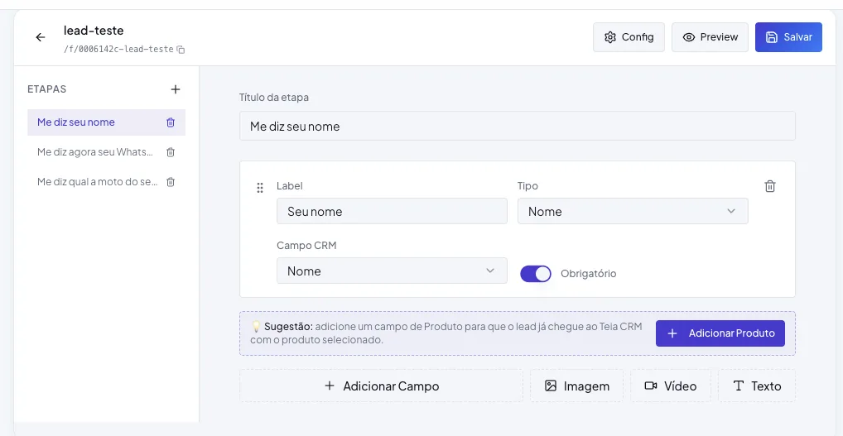
Task: Add a new etapa with plus icon
Action: click(176, 89)
